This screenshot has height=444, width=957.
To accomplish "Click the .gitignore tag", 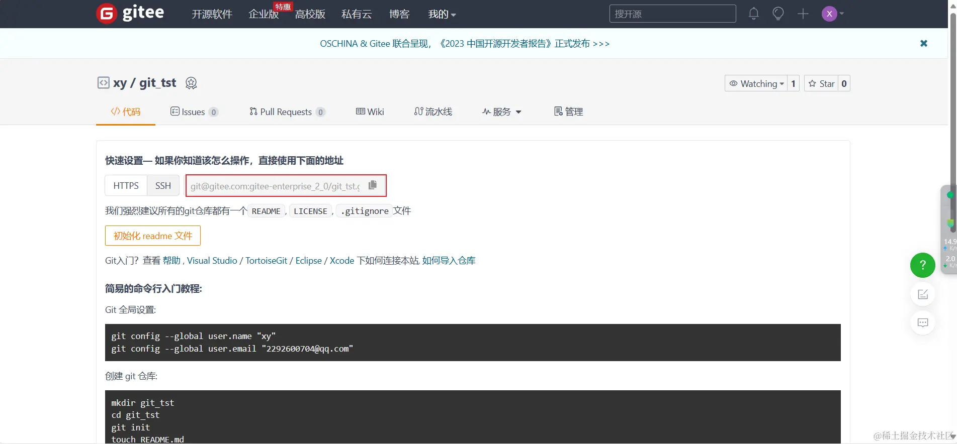I will (x=364, y=211).
